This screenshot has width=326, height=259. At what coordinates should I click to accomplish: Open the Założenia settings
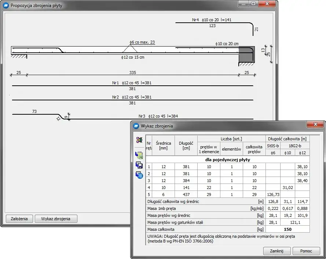[x=19, y=219]
